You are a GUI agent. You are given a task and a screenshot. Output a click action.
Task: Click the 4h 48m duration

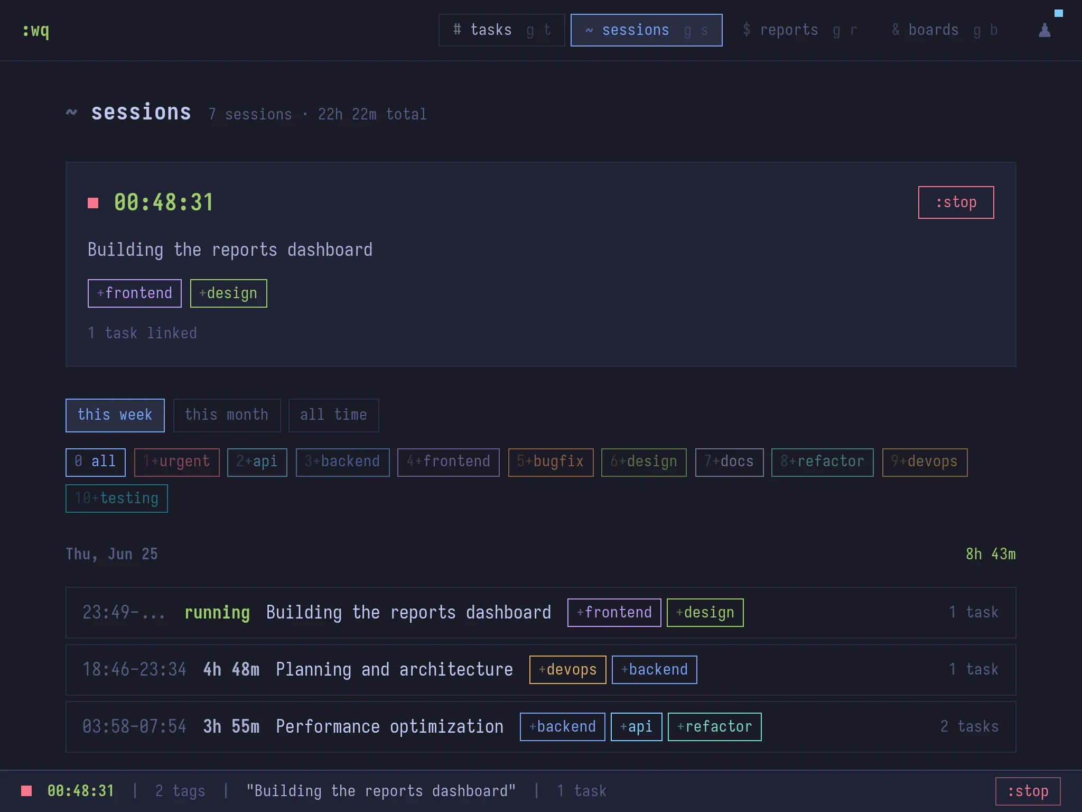tap(231, 670)
